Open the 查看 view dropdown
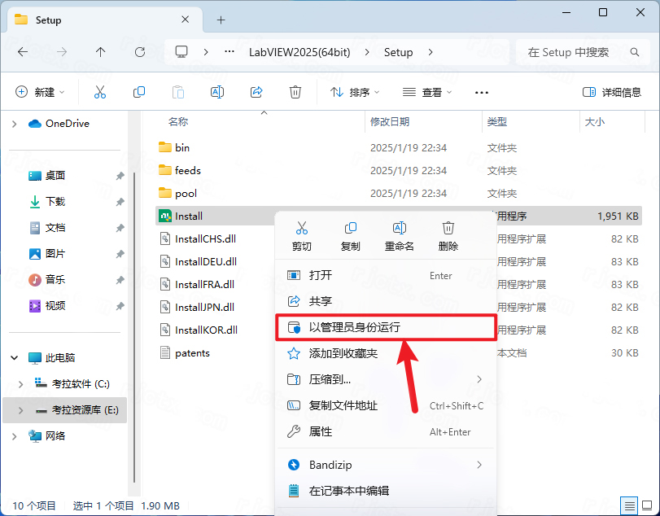Screen dimensions: 660x516 click(427, 92)
